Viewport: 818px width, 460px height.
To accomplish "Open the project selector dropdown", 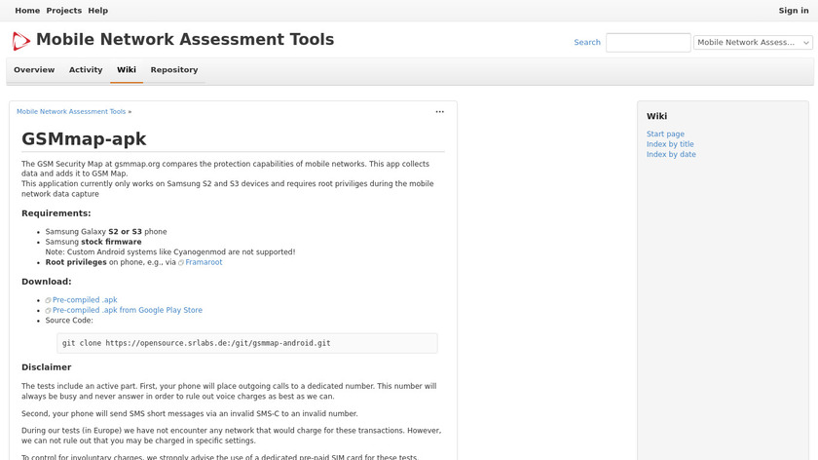I will (753, 42).
